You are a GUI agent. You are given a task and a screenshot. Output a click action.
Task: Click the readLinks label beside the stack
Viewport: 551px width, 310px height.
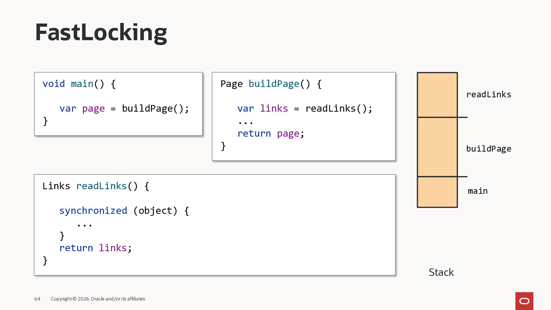(x=488, y=94)
